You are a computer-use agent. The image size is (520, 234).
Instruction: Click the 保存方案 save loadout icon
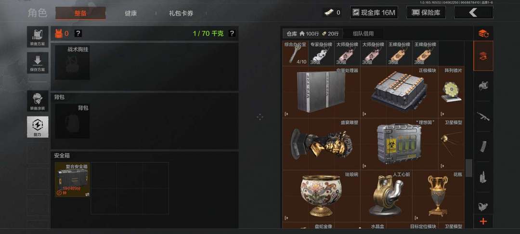click(x=38, y=63)
